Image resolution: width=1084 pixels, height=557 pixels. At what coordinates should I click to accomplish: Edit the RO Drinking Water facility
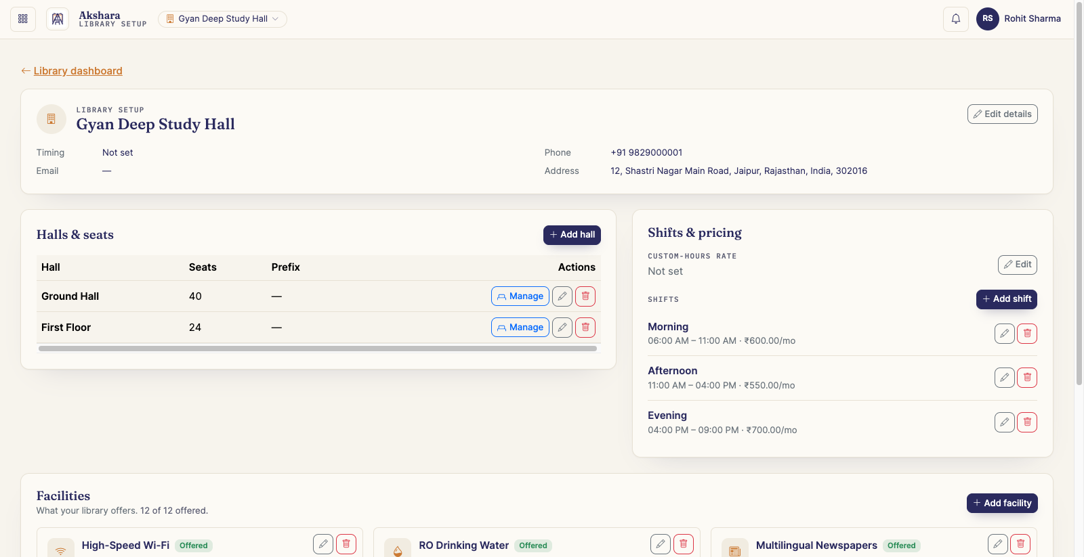[661, 544]
